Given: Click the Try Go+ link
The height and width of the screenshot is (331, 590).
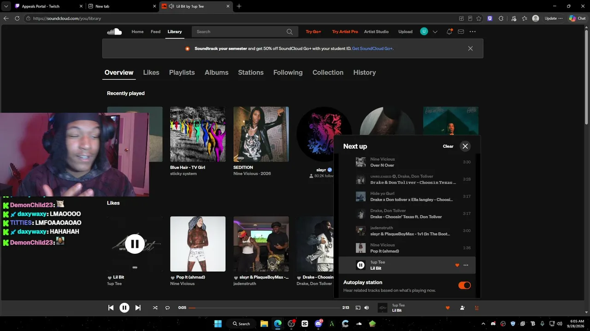Looking at the screenshot, I should point(313,32).
